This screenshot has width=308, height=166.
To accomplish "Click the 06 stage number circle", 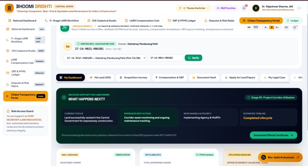I will point(68,46).
